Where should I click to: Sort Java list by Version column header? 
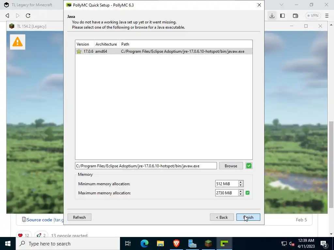[84, 44]
